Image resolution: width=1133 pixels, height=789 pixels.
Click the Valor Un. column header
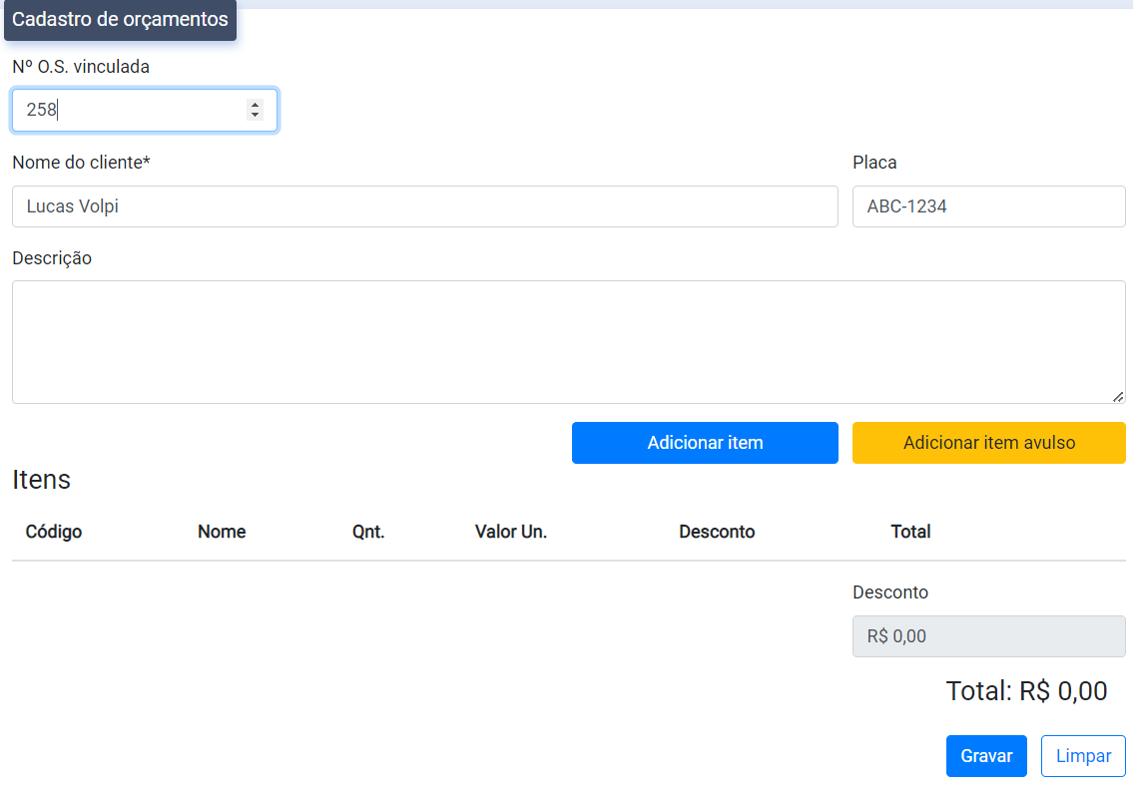[x=511, y=532]
